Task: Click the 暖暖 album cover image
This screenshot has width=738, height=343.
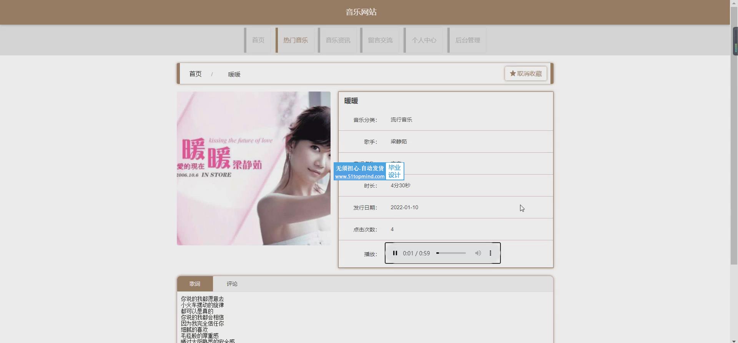Action: (x=254, y=168)
